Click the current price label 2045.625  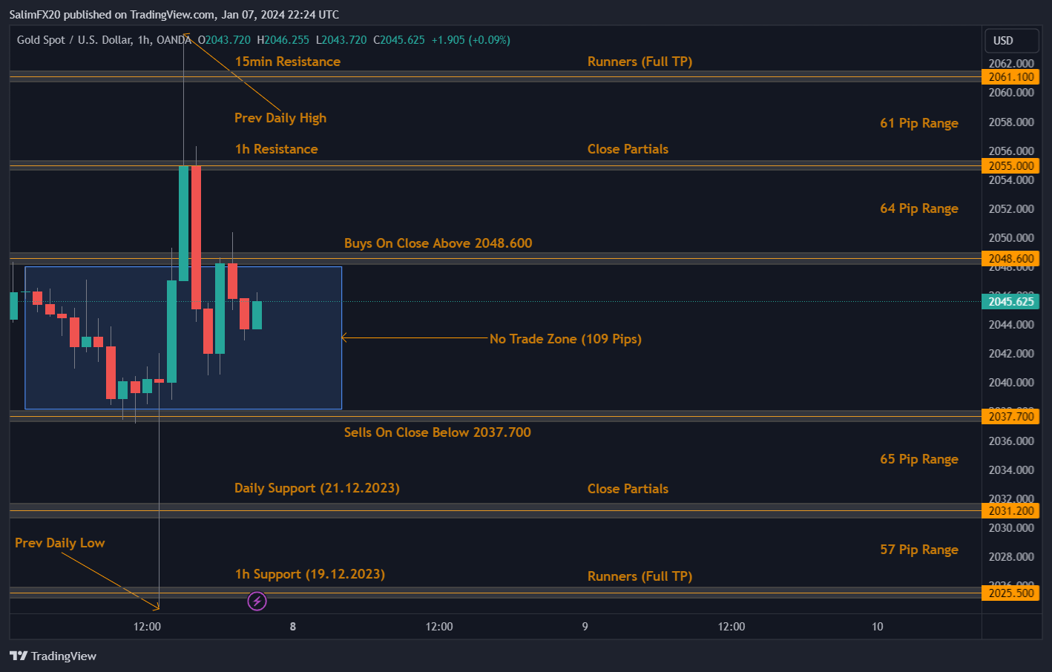pyautogui.click(x=1010, y=301)
